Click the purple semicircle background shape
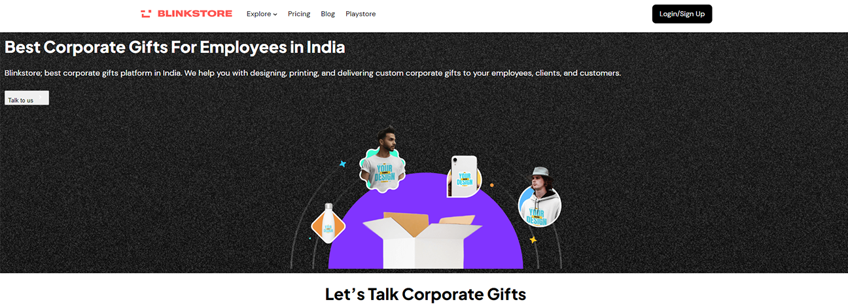This screenshot has height=304, width=848. 425,222
